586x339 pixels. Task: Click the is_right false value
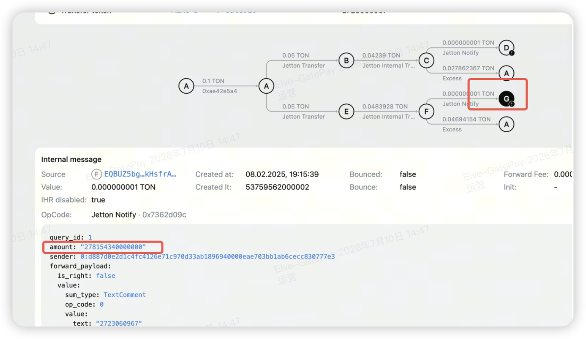(106, 276)
